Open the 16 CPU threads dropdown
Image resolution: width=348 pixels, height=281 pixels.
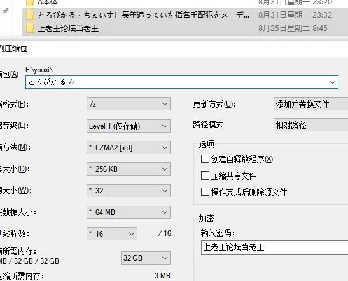112,233
